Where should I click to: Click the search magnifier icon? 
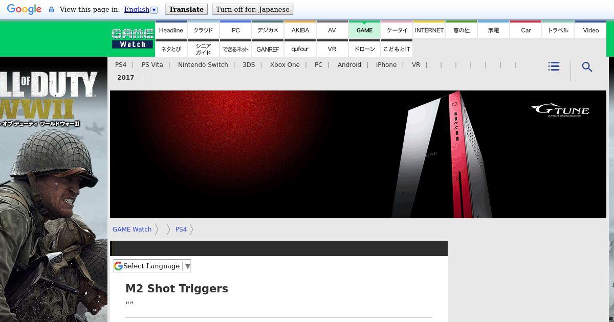pyautogui.click(x=587, y=67)
